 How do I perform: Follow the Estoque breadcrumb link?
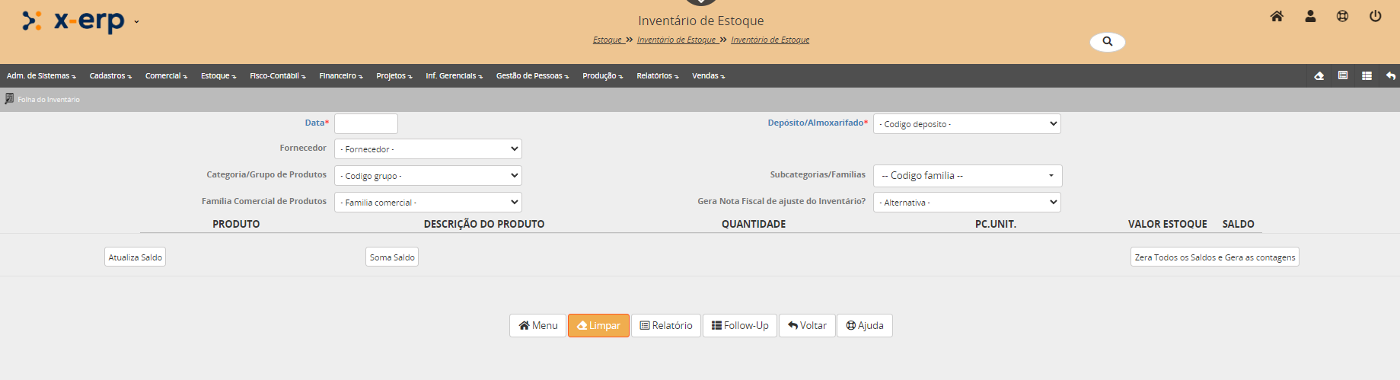(608, 40)
